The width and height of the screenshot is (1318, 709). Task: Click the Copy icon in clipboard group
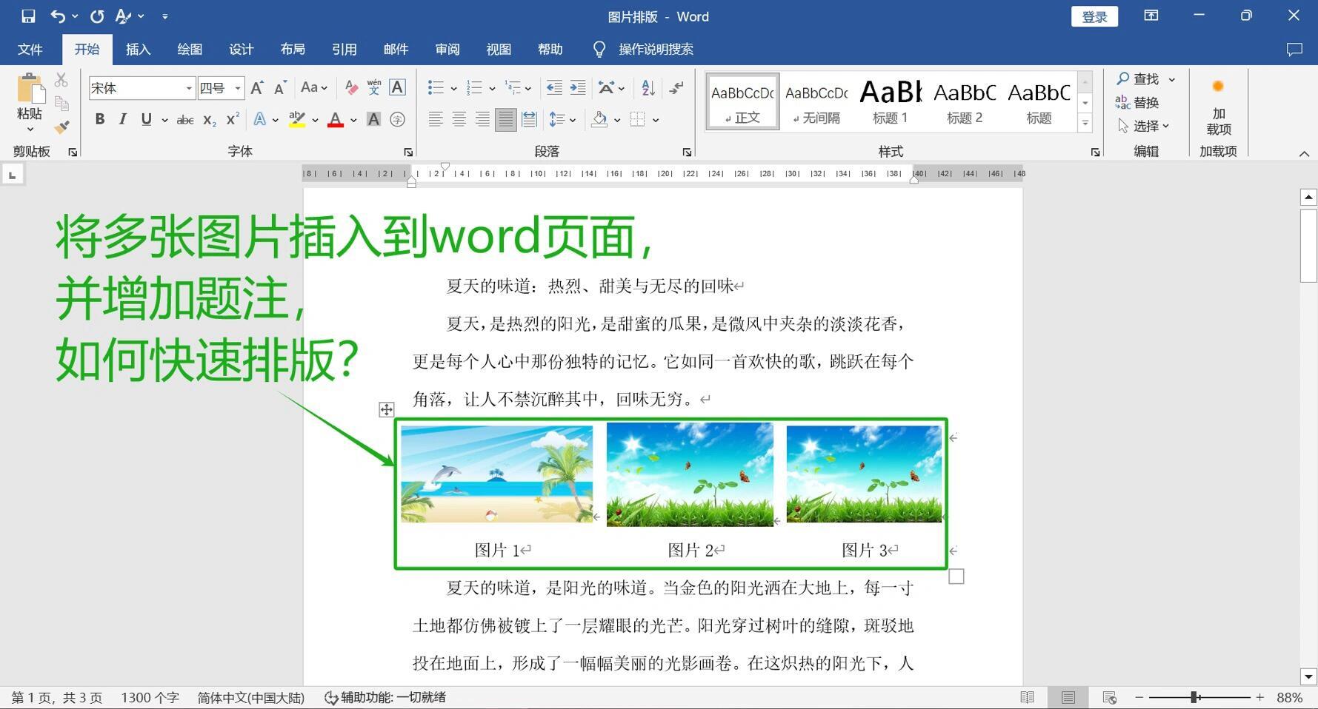pos(61,104)
